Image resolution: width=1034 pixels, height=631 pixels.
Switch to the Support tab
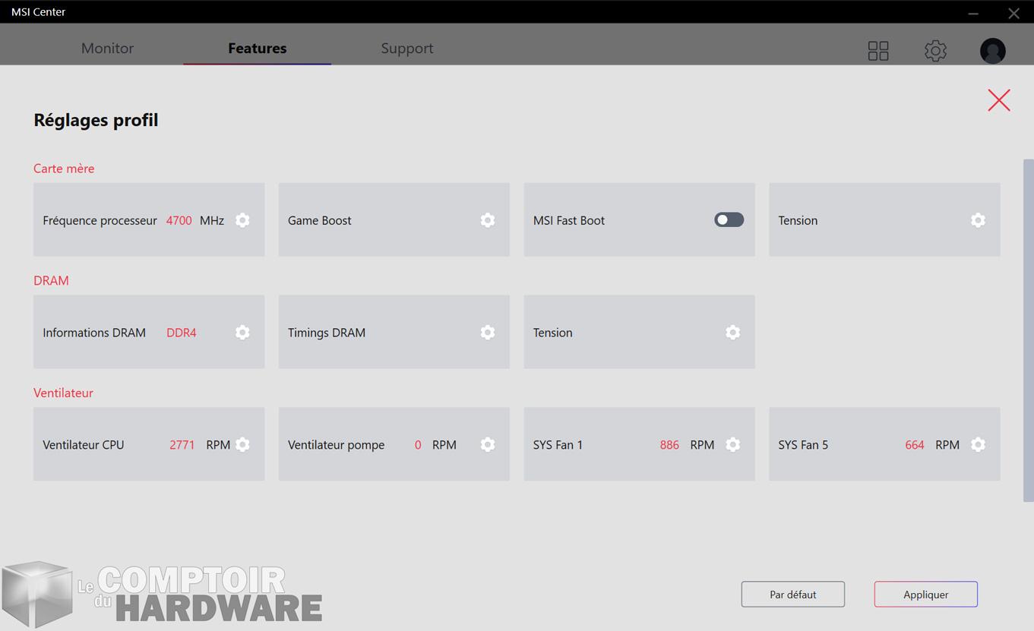[406, 49]
